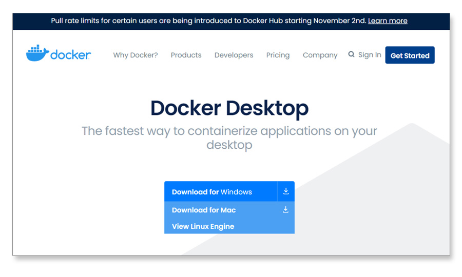The height and width of the screenshot is (277, 462).
Task: Click Download for Mac
Action: pyautogui.click(x=229, y=210)
